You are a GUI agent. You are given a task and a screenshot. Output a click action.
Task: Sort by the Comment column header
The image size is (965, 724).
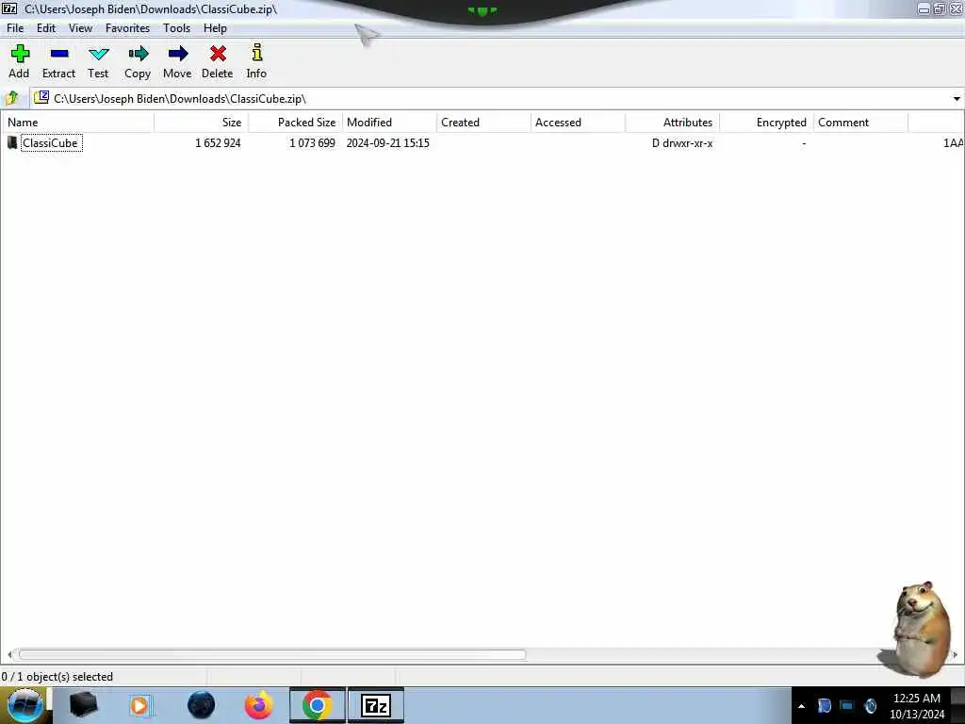click(x=860, y=123)
